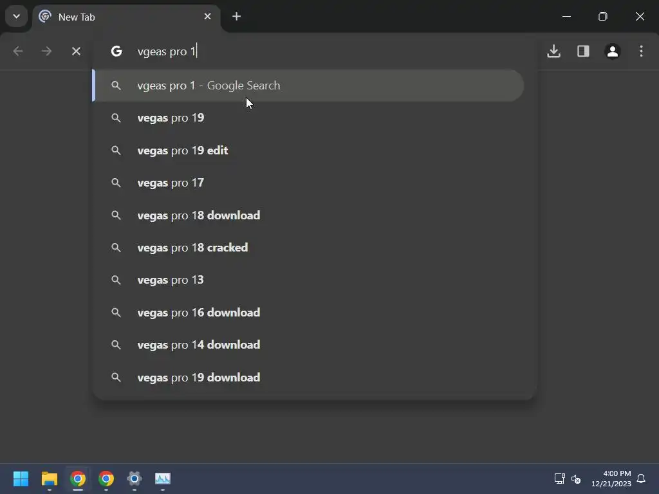659x494 pixels.
Task: Open File Explorer from taskbar
Action: [x=50, y=479]
